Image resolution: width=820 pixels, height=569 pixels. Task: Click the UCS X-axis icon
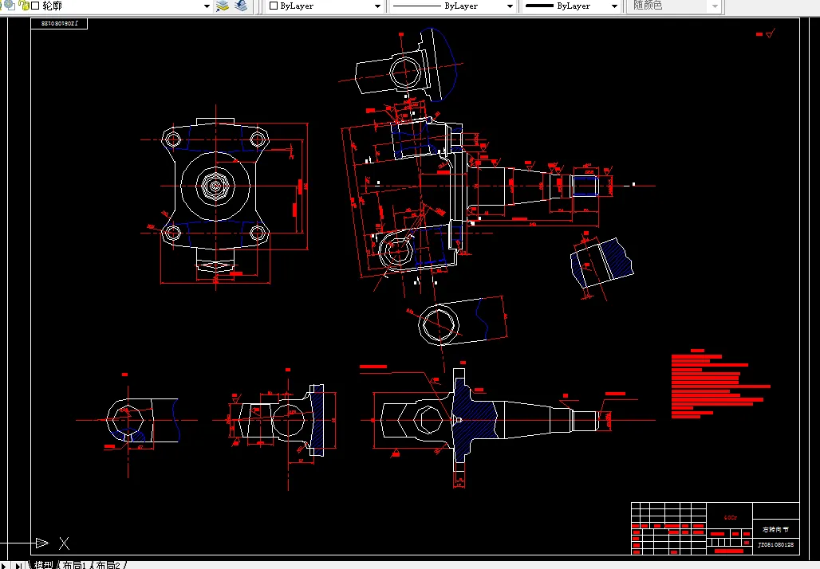(x=64, y=543)
